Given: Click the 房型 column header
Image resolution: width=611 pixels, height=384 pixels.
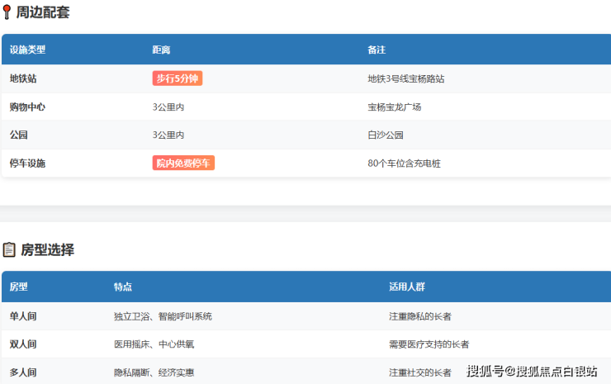Looking at the screenshot, I should tap(19, 287).
